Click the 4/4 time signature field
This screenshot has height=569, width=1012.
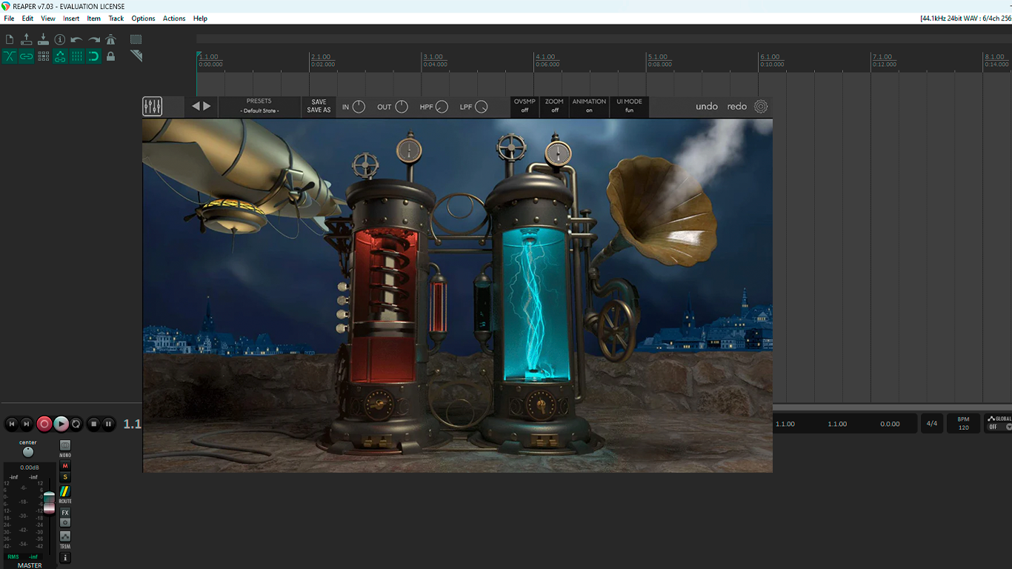(x=932, y=424)
